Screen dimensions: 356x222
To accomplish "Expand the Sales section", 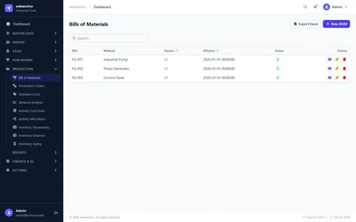I will tap(32, 51).
